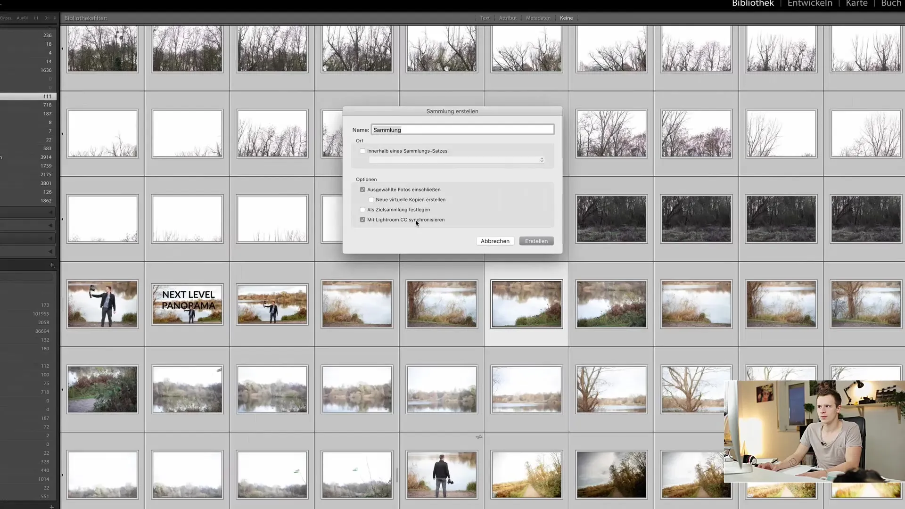The image size is (905, 509).
Task: Click the Erstellen button
Action: [x=536, y=241]
